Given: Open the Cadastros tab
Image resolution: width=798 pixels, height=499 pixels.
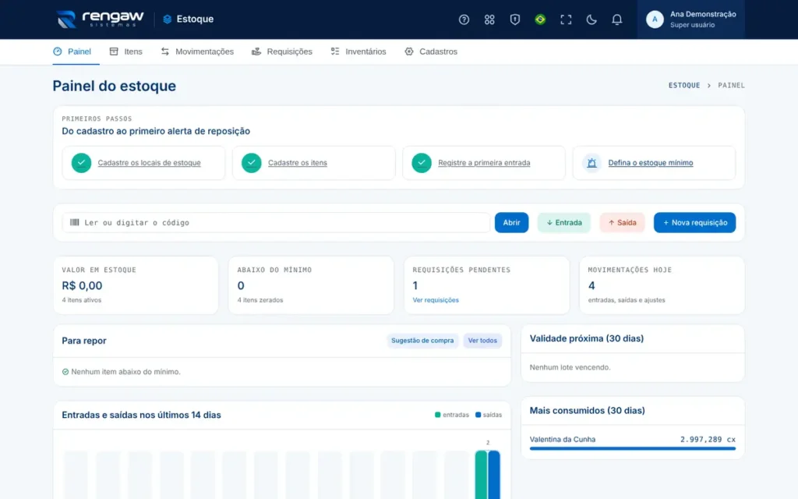Looking at the screenshot, I should [x=430, y=51].
